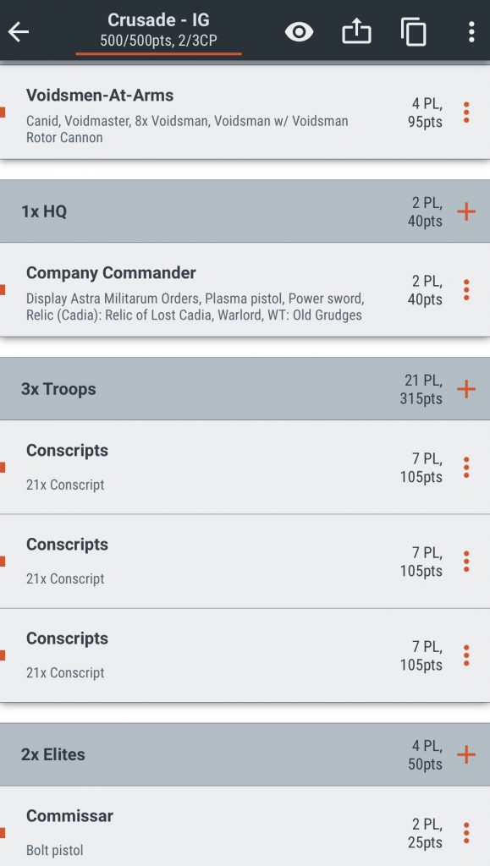
Task: Navigate back using the arrow icon
Action: click(20, 31)
